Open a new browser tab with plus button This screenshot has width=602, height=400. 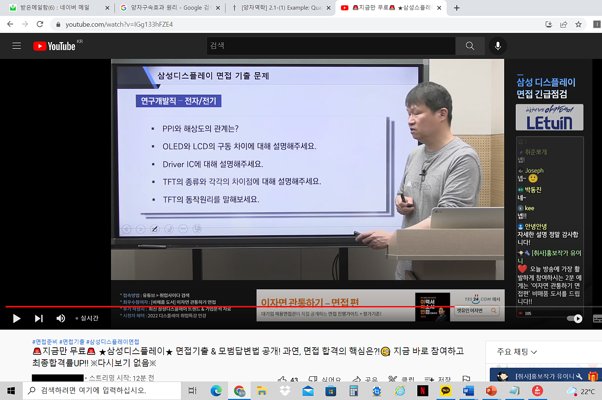pyautogui.click(x=456, y=8)
